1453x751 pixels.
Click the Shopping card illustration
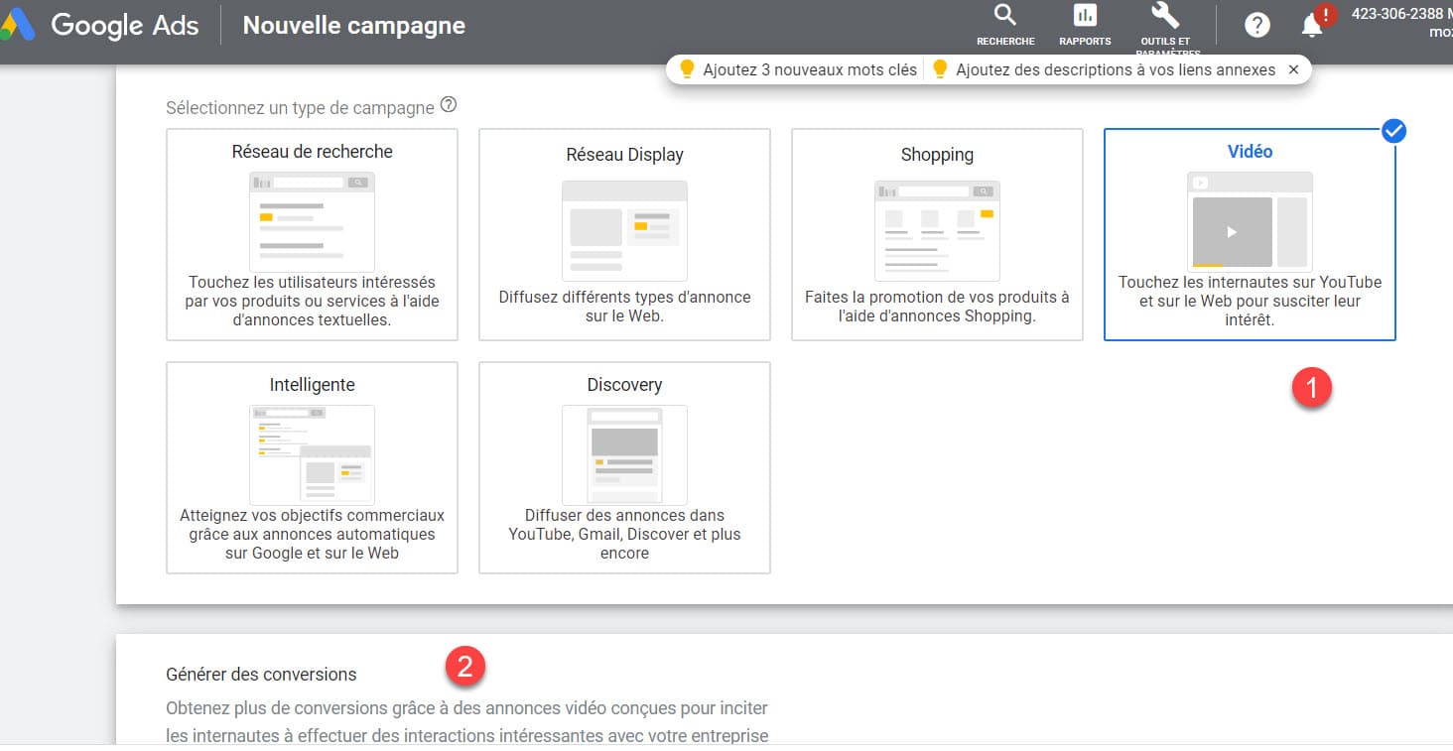point(937,230)
